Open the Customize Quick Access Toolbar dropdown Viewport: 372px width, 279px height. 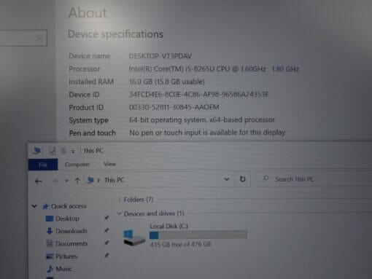click(x=73, y=152)
